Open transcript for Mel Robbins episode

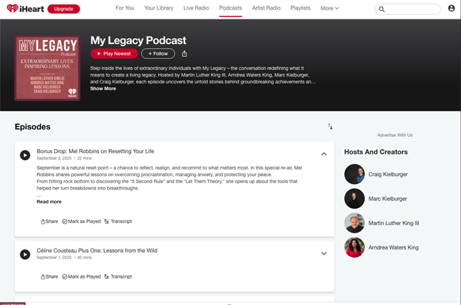pos(118,221)
